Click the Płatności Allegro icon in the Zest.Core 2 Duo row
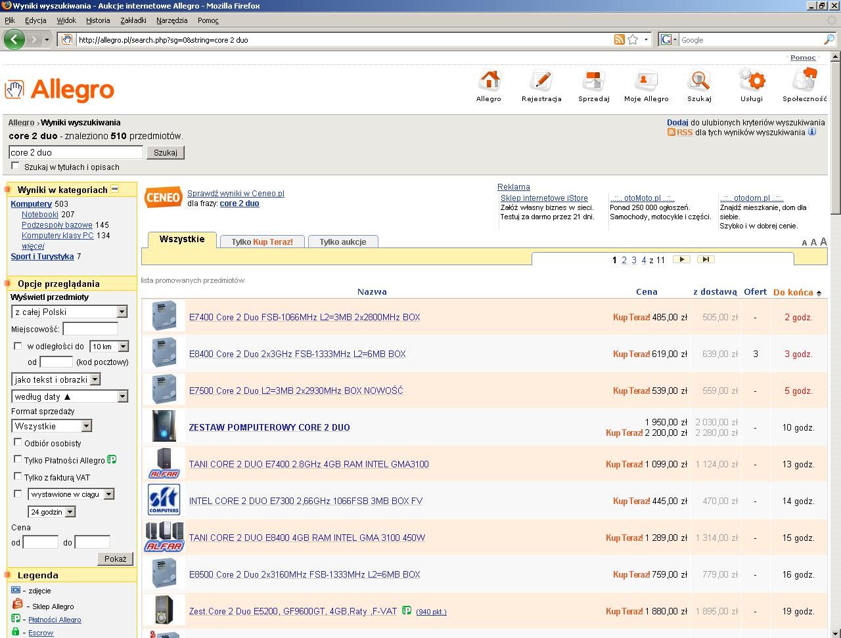841x638 pixels. coord(407,610)
